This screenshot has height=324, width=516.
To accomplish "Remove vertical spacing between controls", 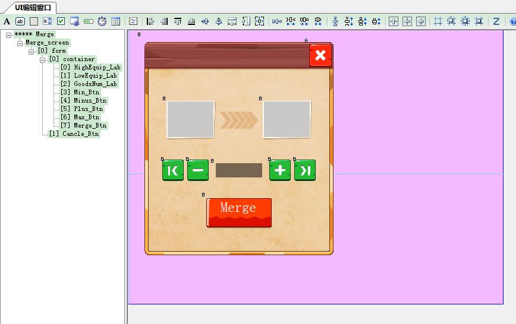I will point(376,21).
